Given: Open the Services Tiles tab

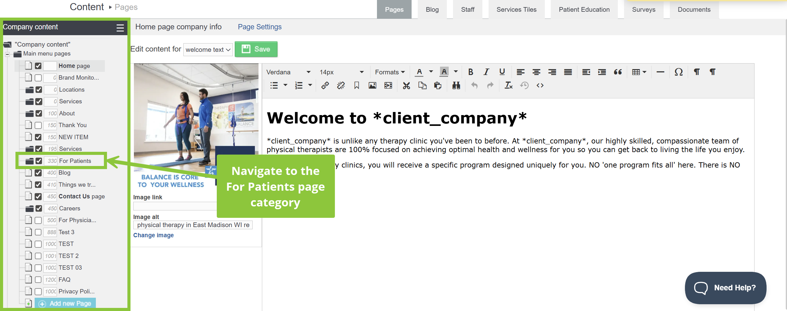Looking at the screenshot, I should 516,10.
